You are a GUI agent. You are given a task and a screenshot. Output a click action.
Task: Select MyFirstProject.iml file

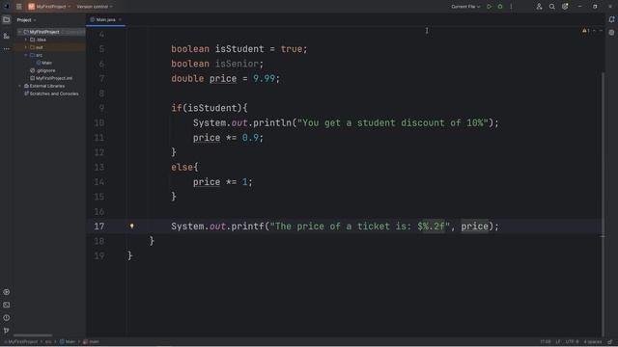pyautogui.click(x=51, y=78)
